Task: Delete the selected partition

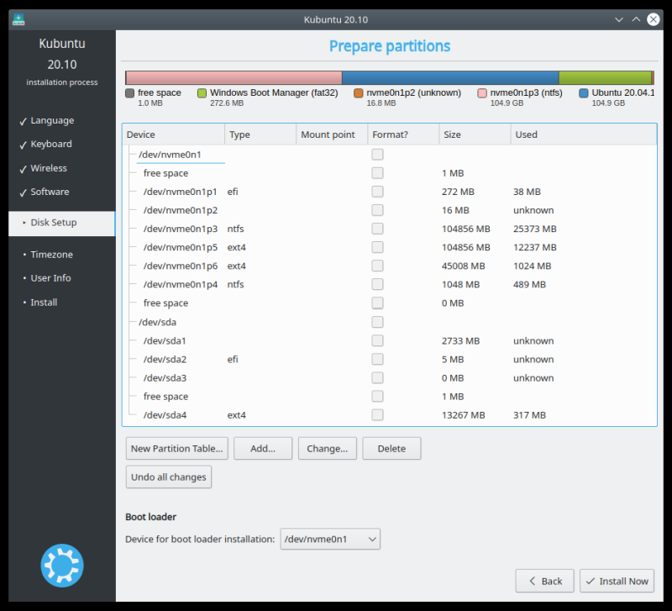Action: 391,448
